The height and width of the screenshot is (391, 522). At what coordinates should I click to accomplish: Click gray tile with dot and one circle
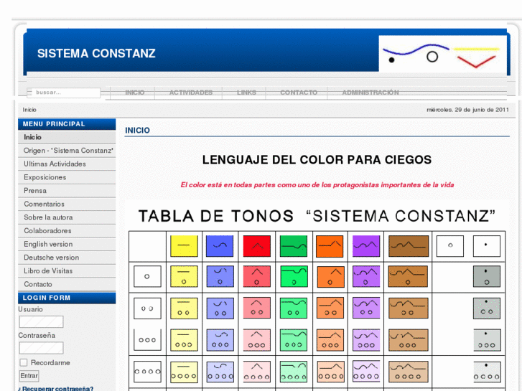coord(487,276)
